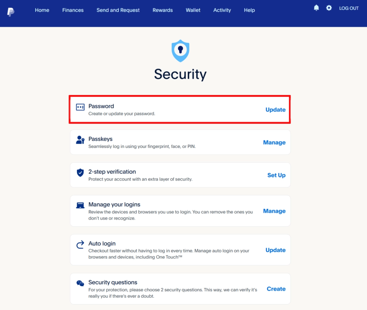
Task: Manage your passkeys
Action: tap(274, 142)
